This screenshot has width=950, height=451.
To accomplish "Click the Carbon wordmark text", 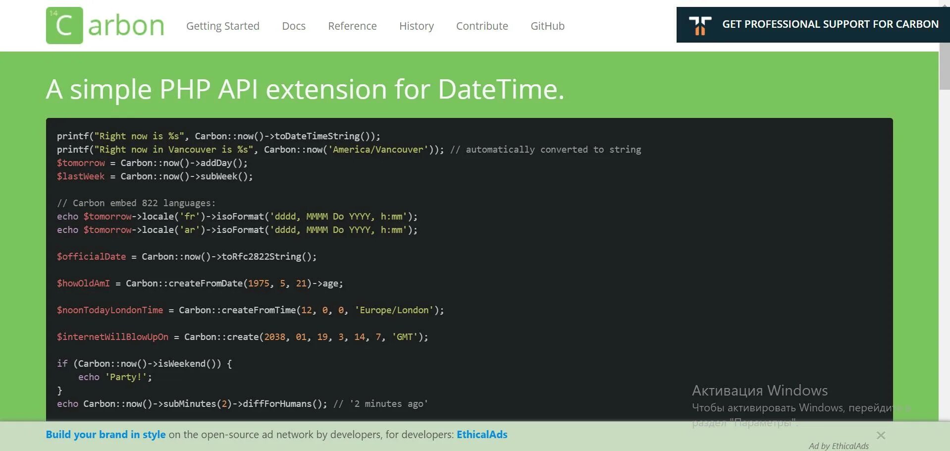I will (x=126, y=26).
